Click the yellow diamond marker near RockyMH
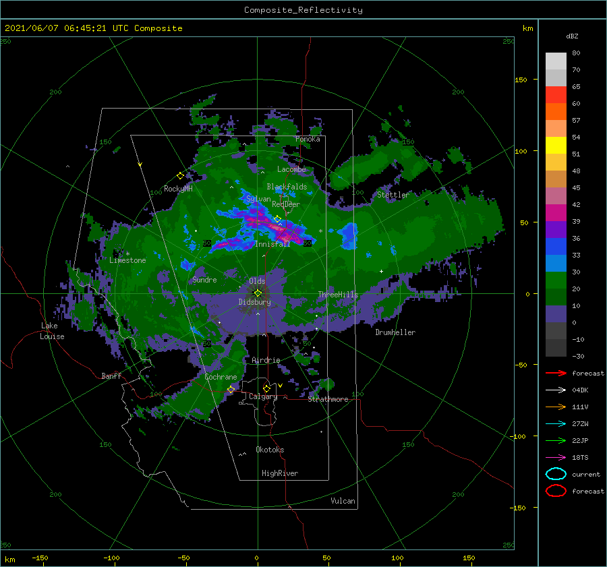Viewport: 607px width, 567px height. (180, 176)
